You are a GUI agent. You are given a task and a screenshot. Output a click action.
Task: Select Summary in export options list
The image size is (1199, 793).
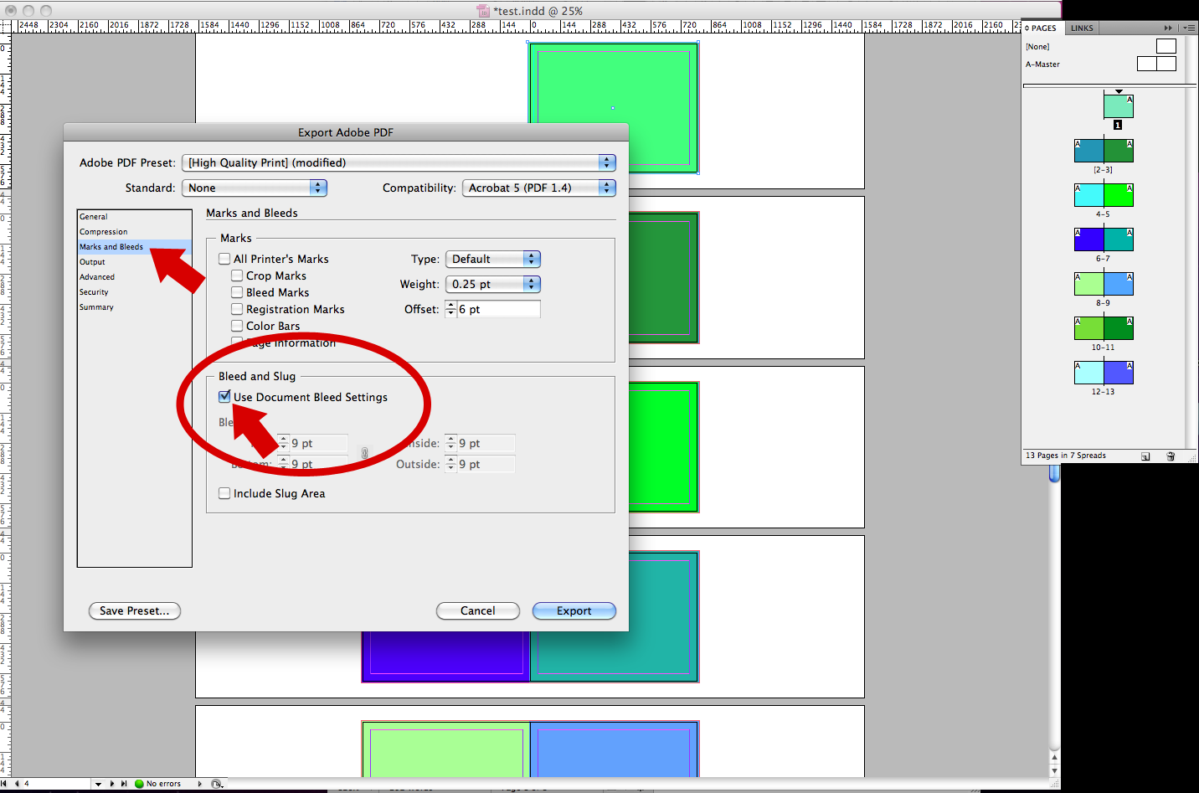point(134,307)
